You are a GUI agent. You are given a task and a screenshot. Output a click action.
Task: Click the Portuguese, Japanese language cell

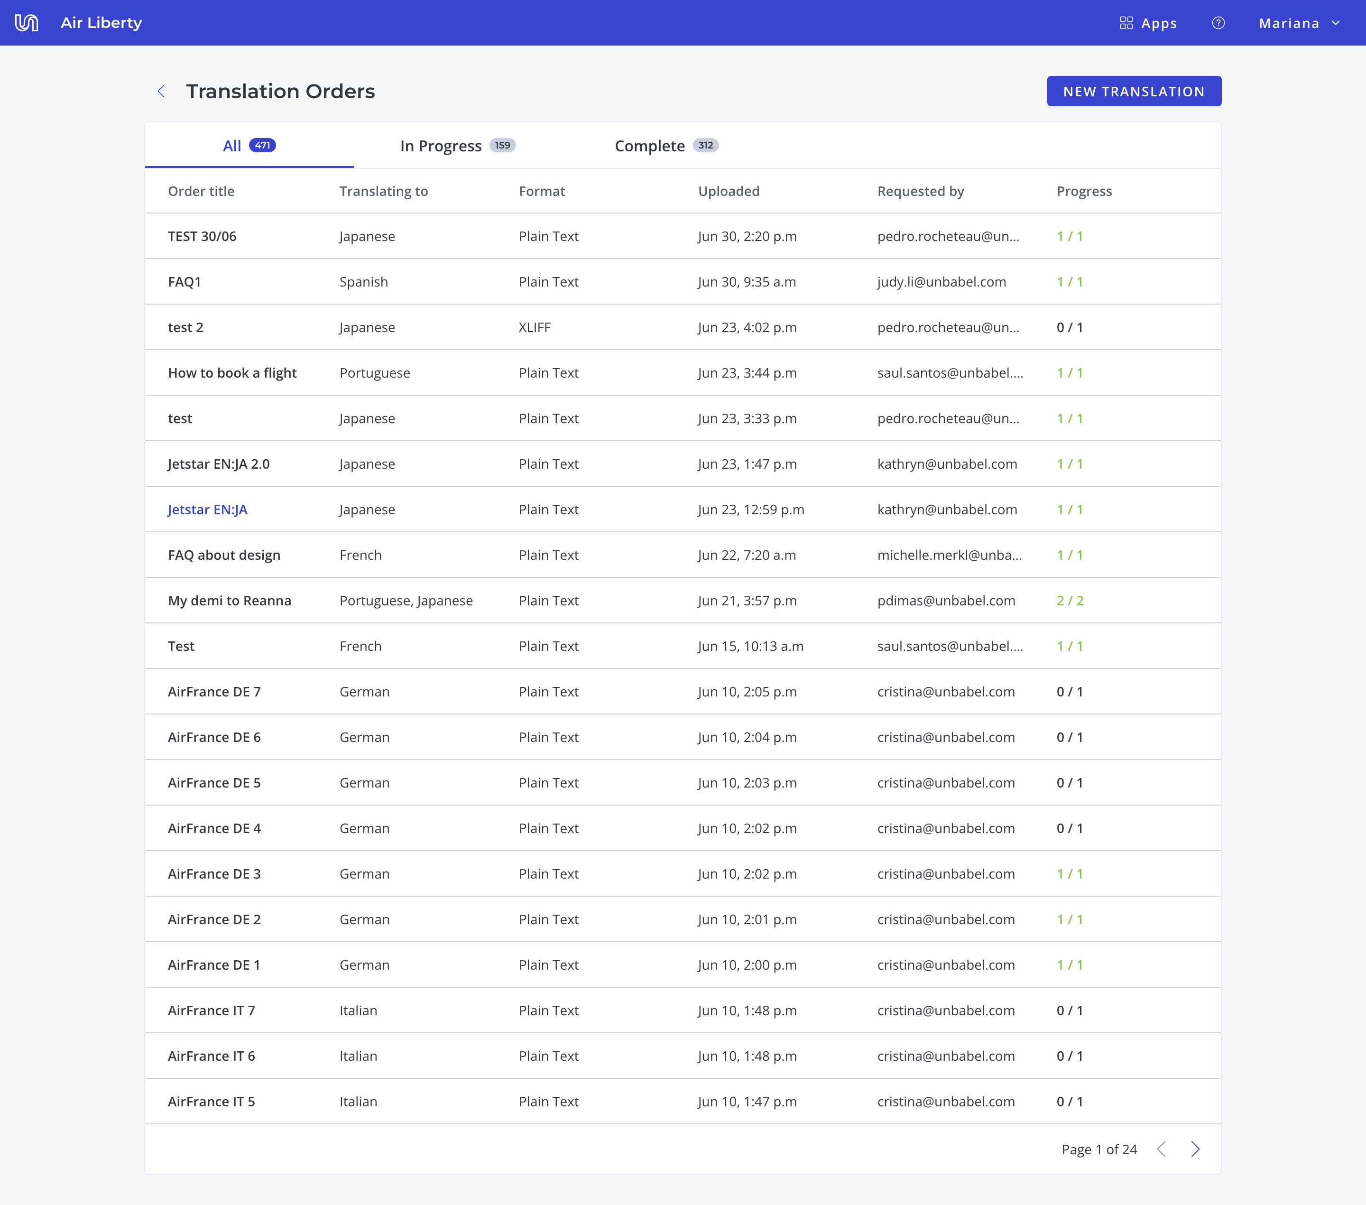click(x=406, y=600)
